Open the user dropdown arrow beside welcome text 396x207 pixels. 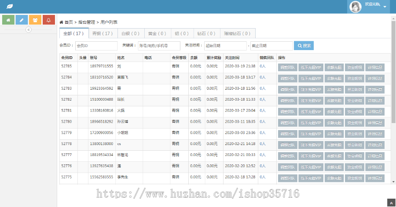385,7
